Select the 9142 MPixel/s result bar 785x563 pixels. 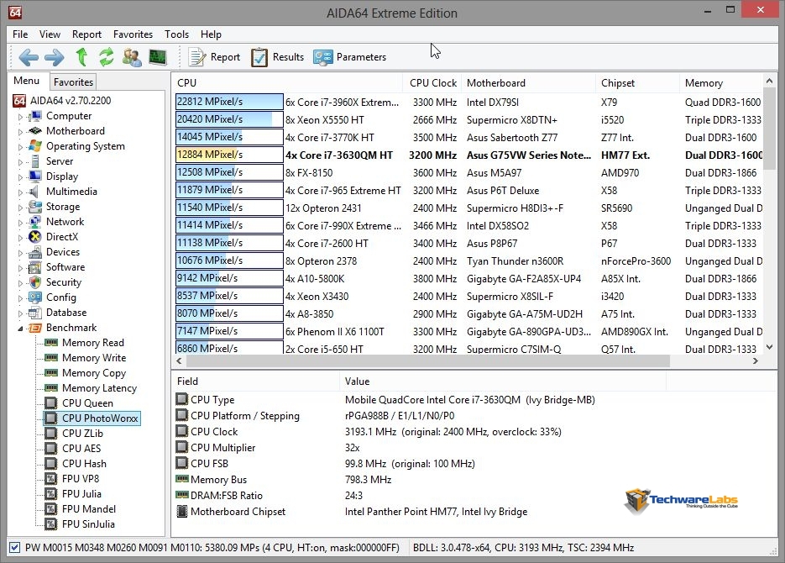pyautogui.click(x=229, y=278)
